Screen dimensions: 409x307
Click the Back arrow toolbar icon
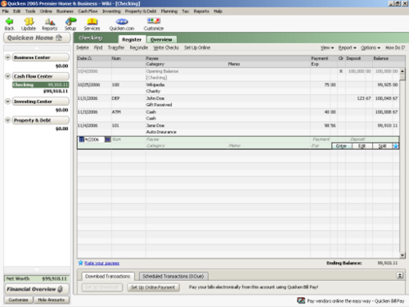(9, 21)
